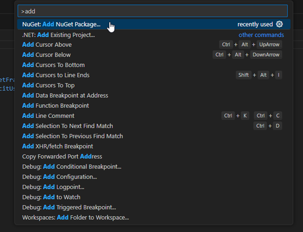
Task: Pick Add Cursors To Top entry
Action: (153, 86)
